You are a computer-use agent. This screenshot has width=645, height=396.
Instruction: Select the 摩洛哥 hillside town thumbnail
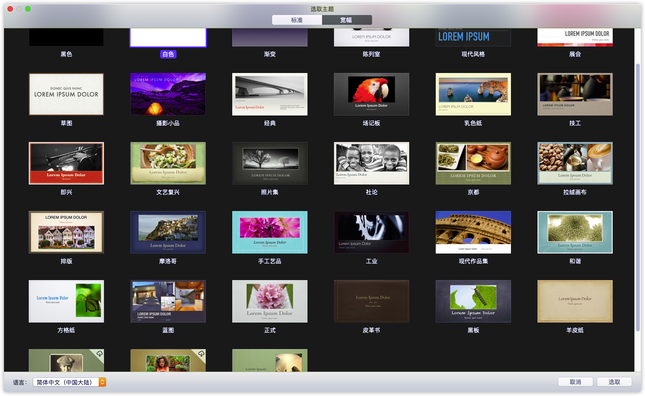(x=168, y=232)
